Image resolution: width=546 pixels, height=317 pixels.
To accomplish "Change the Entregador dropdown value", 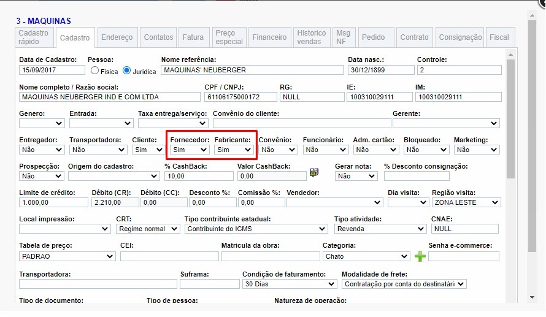I will pos(42,150).
